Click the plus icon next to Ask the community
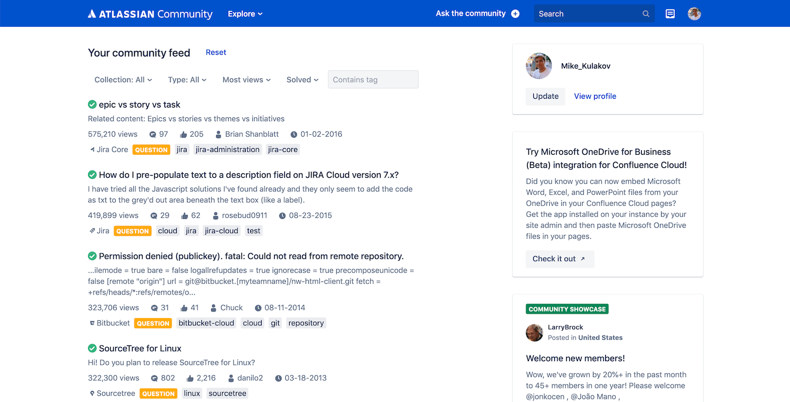 pos(515,13)
